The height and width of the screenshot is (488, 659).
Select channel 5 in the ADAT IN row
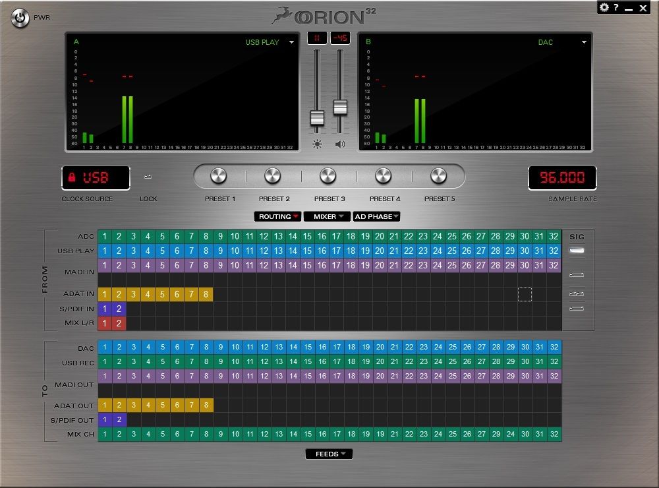(162, 294)
